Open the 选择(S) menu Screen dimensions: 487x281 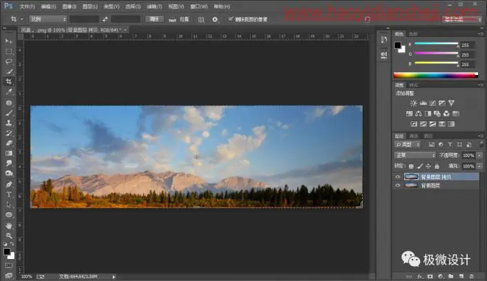click(x=133, y=6)
